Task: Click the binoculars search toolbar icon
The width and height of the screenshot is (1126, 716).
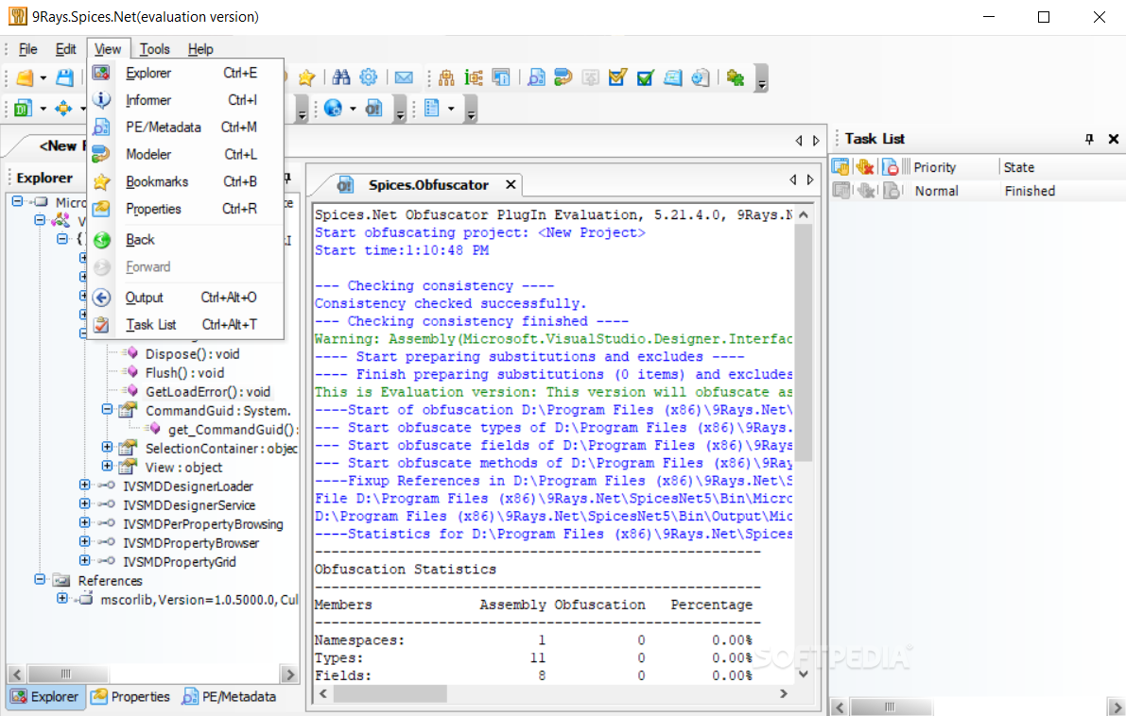Action: click(341, 77)
